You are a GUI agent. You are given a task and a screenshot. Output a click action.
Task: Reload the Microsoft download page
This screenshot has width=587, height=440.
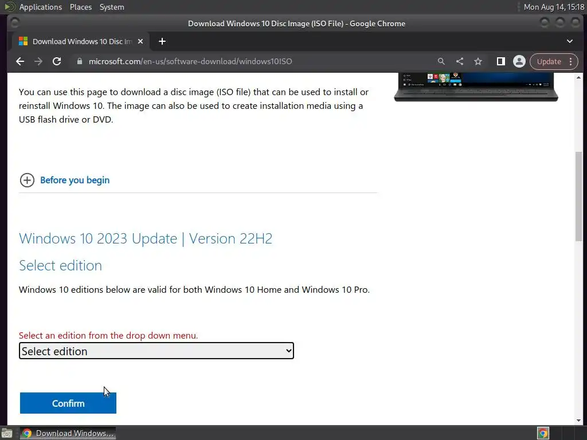pos(57,61)
